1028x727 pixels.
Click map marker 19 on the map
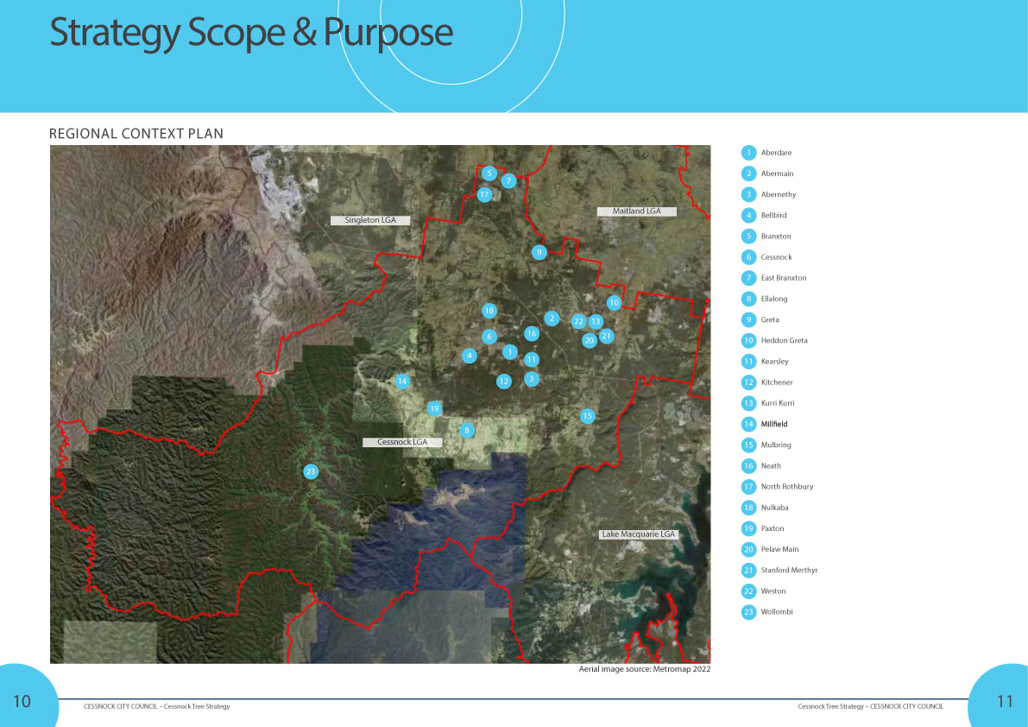[434, 408]
